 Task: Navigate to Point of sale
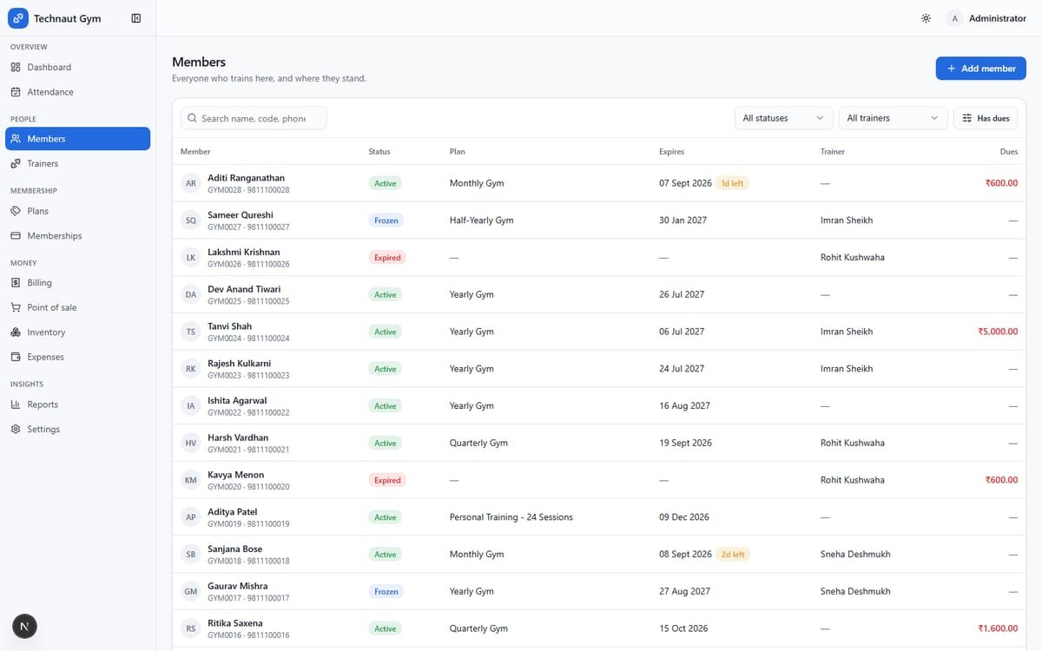point(77,307)
